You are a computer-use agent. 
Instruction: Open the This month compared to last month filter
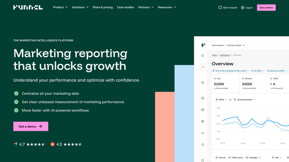point(231,71)
